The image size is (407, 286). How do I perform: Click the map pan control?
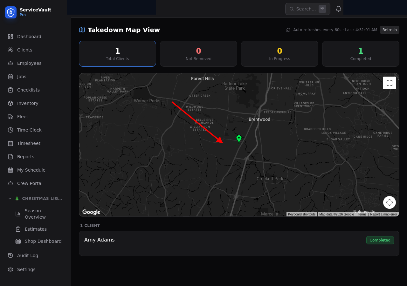[389, 202]
